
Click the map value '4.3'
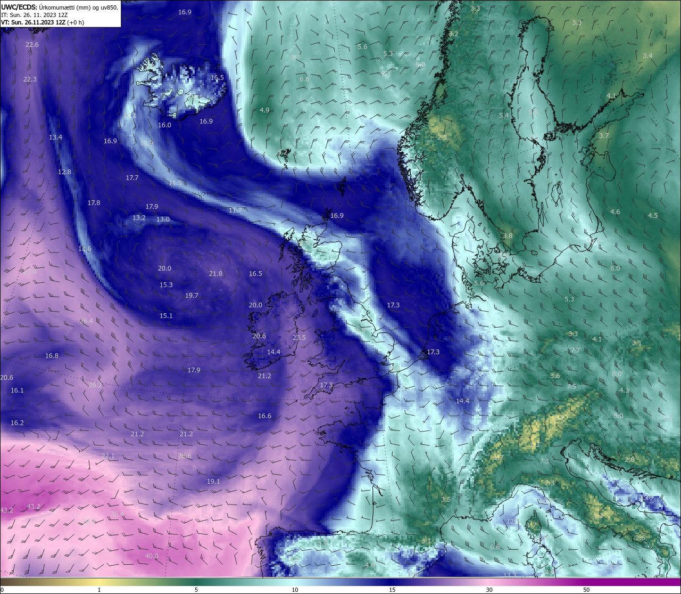pyautogui.click(x=624, y=390)
